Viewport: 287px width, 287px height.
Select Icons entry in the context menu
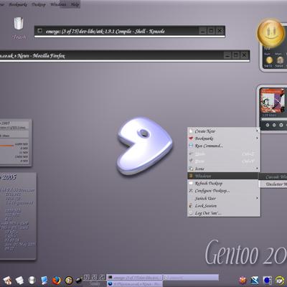point(224,169)
